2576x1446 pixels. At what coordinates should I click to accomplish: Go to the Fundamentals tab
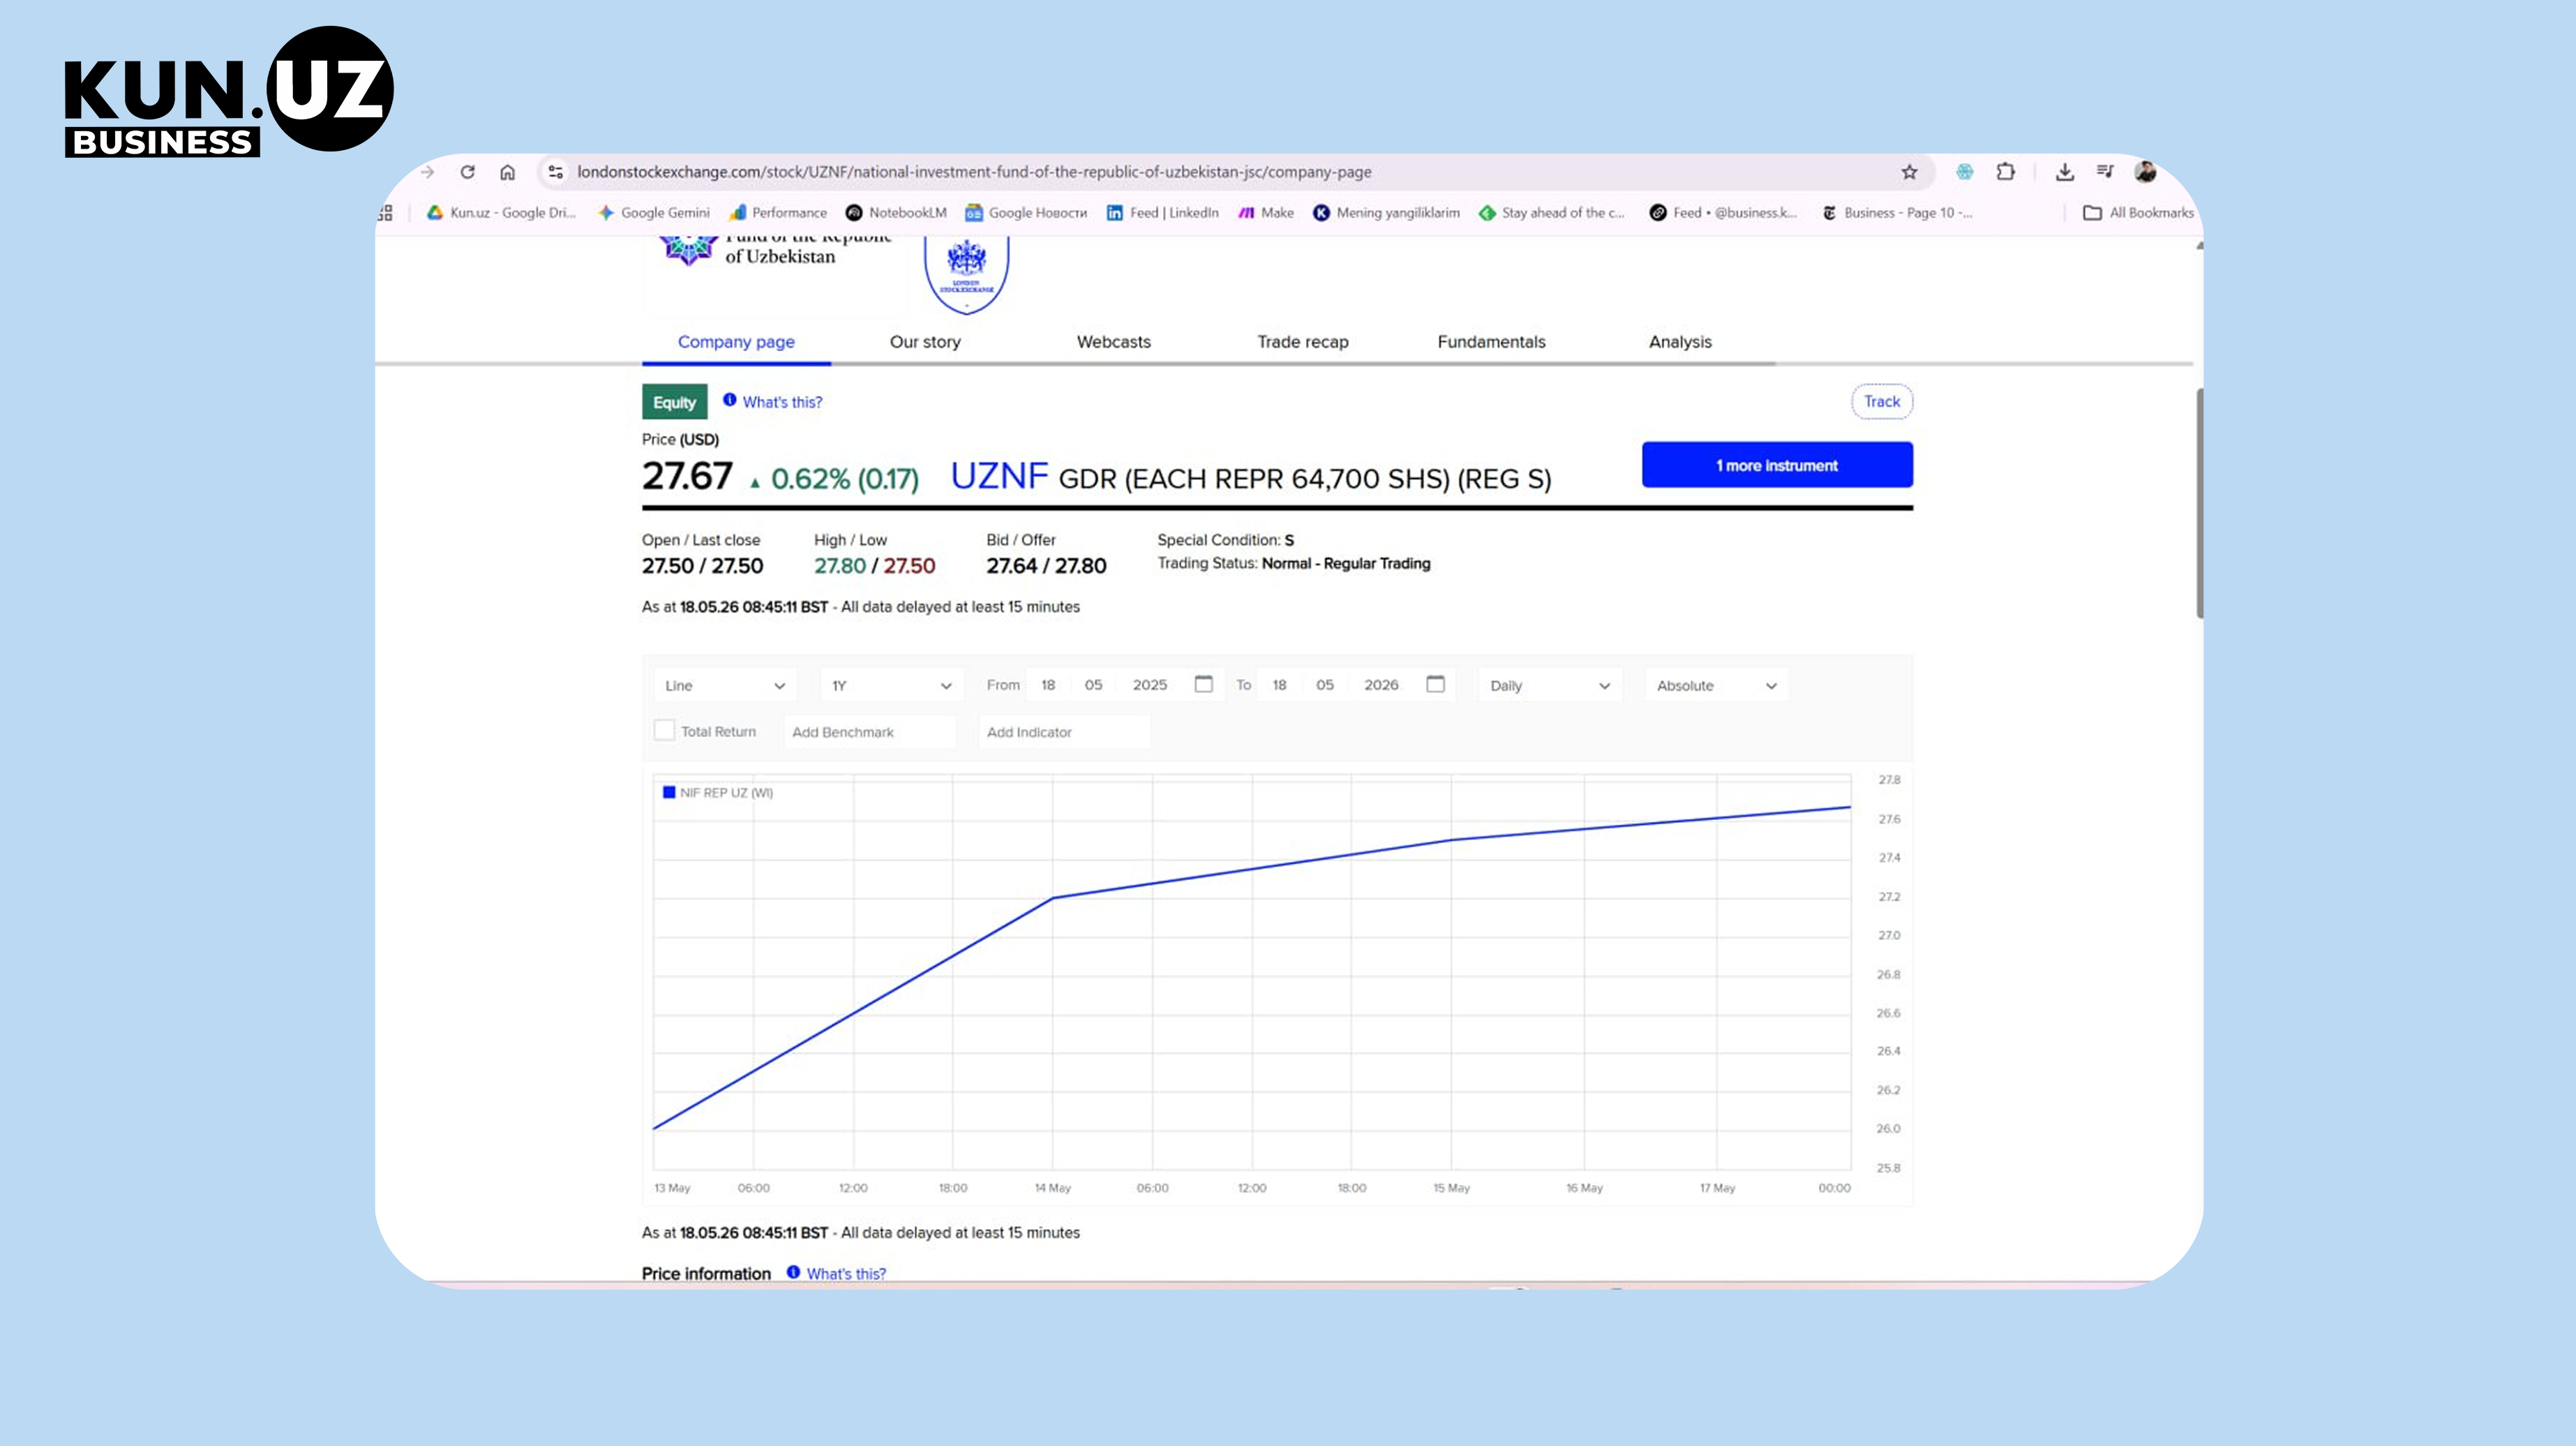point(1492,342)
